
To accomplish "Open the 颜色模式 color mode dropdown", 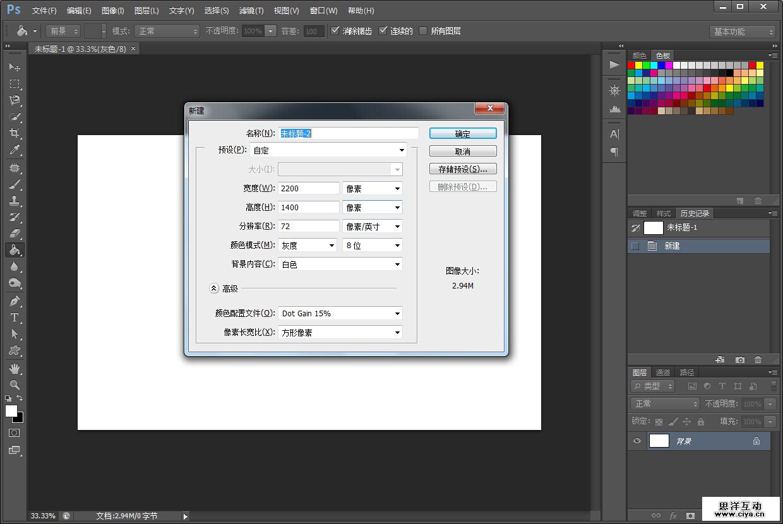I will (x=307, y=246).
